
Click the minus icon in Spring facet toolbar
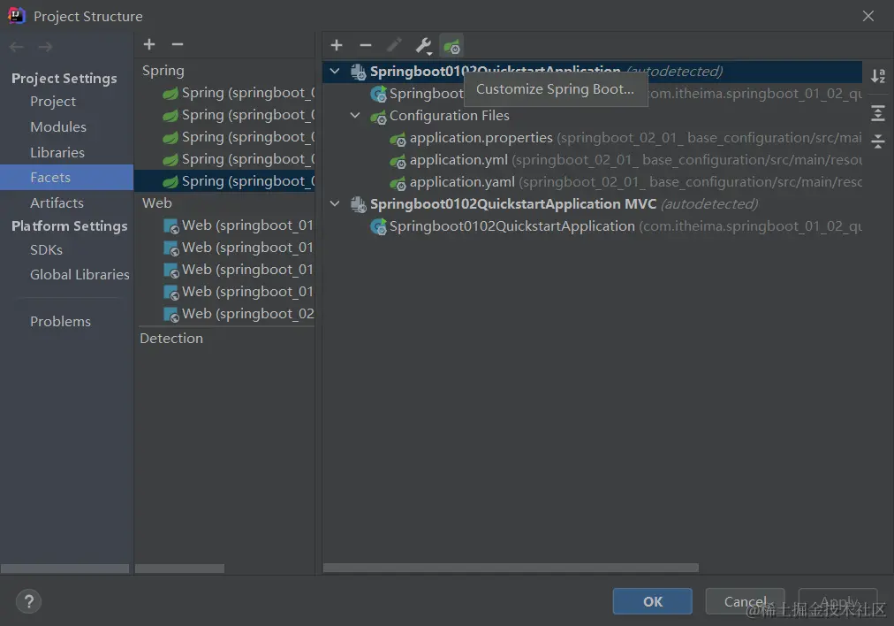click(x=366, y=45)
